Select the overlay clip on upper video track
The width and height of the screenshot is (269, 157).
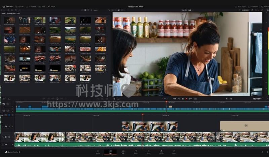click(150, 126)
